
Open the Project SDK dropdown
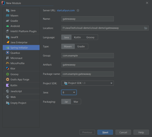[x=88, y=83]
